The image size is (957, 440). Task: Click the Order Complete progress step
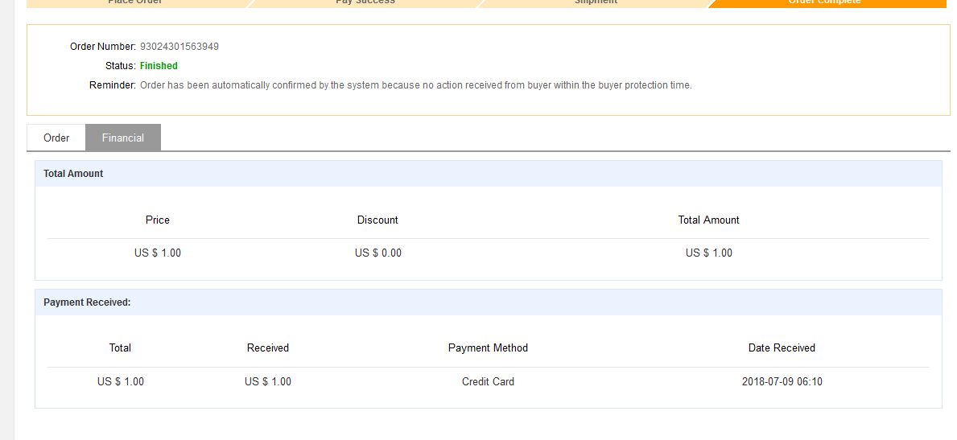824,3
